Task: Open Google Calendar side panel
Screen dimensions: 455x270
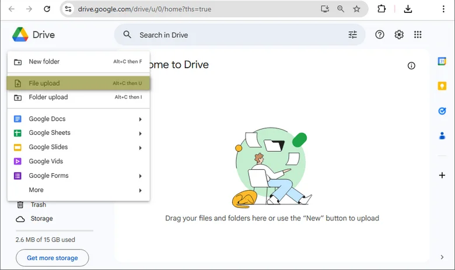Action: point(442,61)
